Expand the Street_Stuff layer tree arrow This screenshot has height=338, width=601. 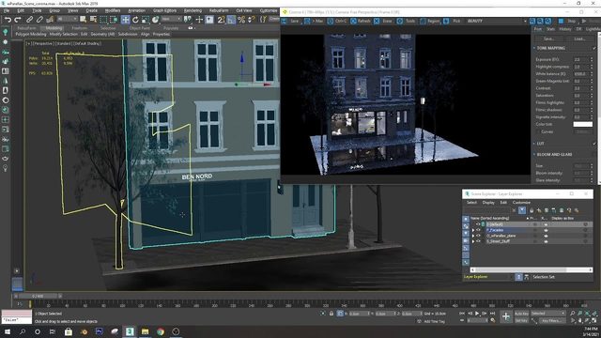pos(473,241)
